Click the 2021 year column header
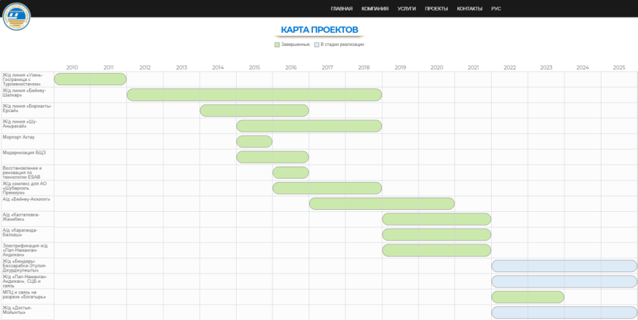The width and height of the screenshot is (638, 320). coord(473,68)
